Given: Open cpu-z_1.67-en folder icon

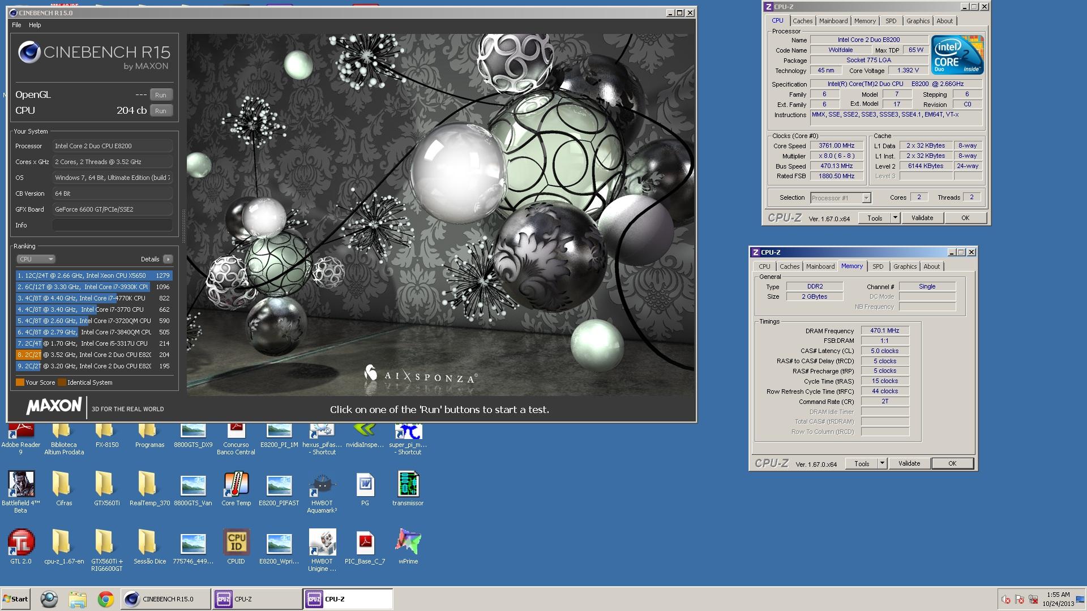Looking at the screenshot, I should (x=63, y=547).
